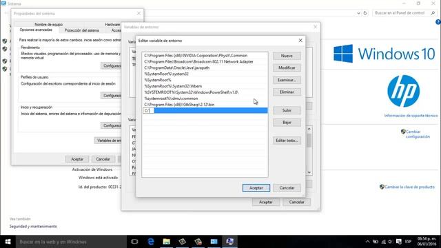The image size is (441, 248).
Task: Switch to Opciones avanzadas tab
Action: pyautogui.click(x=36, y=30)
